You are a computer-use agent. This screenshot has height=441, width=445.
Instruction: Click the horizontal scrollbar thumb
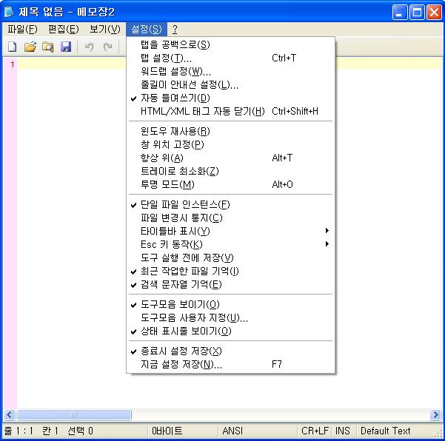(x=74, y=415)
